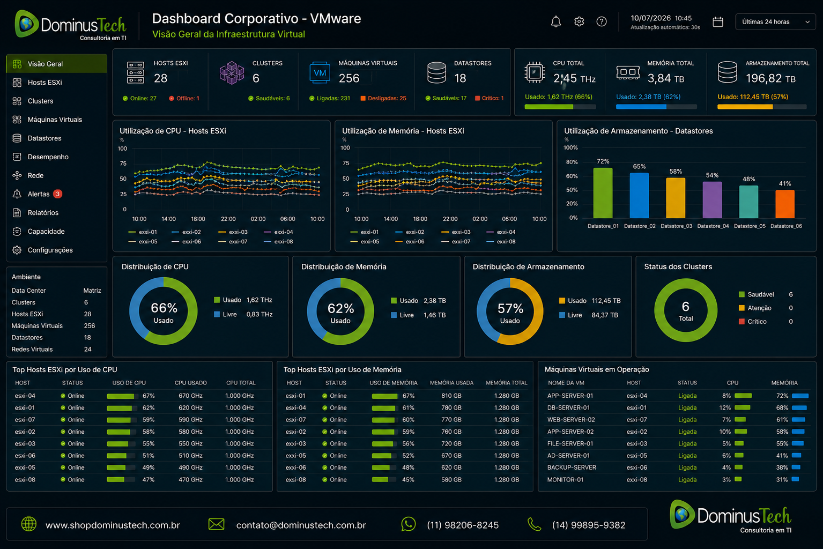Open settings gear icon in header
The width and height of the screenshot is (823, 549).
click(x=579, y=22)
